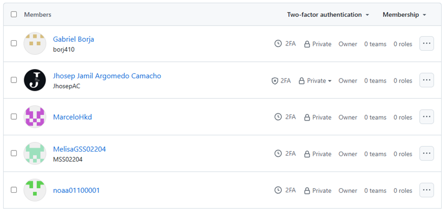Click the 0 teams link for MelisaGSS02204
The image size is (448, 219).
pos(375,154)
